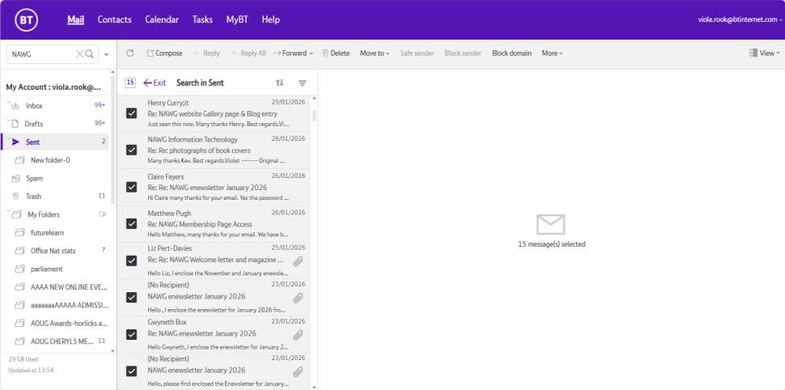
Task: Click the futurelearn folder icon
Action: pyautogui.click(x=20, y=232)
